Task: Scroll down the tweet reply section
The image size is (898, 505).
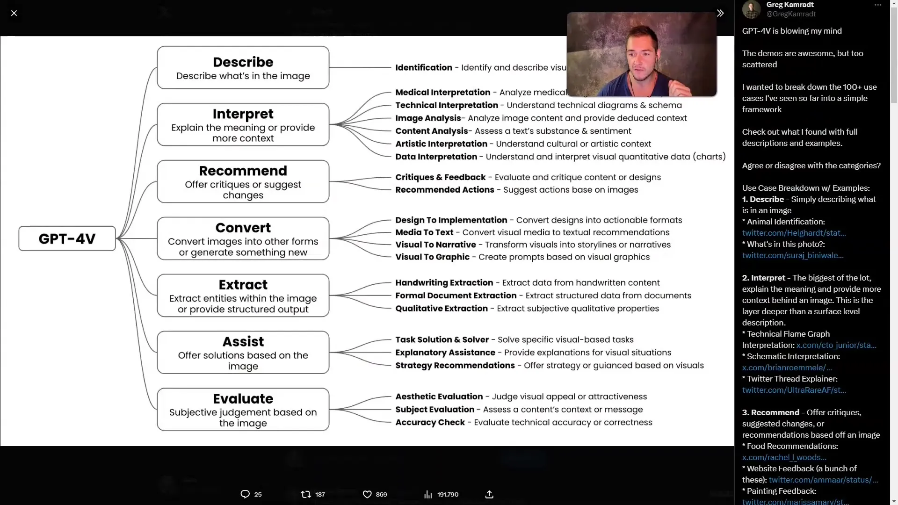Action: click(x=894, y=500)
